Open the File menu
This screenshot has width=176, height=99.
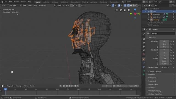(6, 2)
